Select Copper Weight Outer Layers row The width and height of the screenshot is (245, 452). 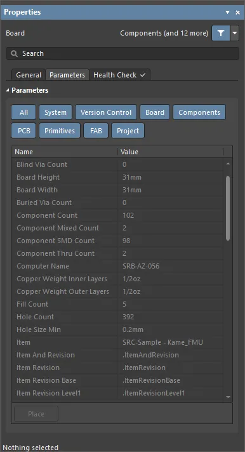(117, 291)
